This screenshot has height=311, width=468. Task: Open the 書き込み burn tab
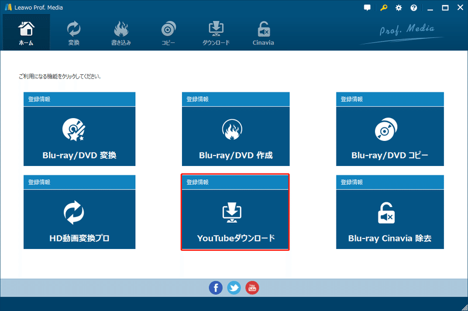121,33
